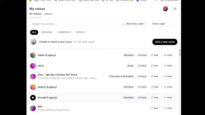This screenshot has width=205, height=115.
Task: Switch to the LIBRARY tab
Action: [x=48, y=14]
